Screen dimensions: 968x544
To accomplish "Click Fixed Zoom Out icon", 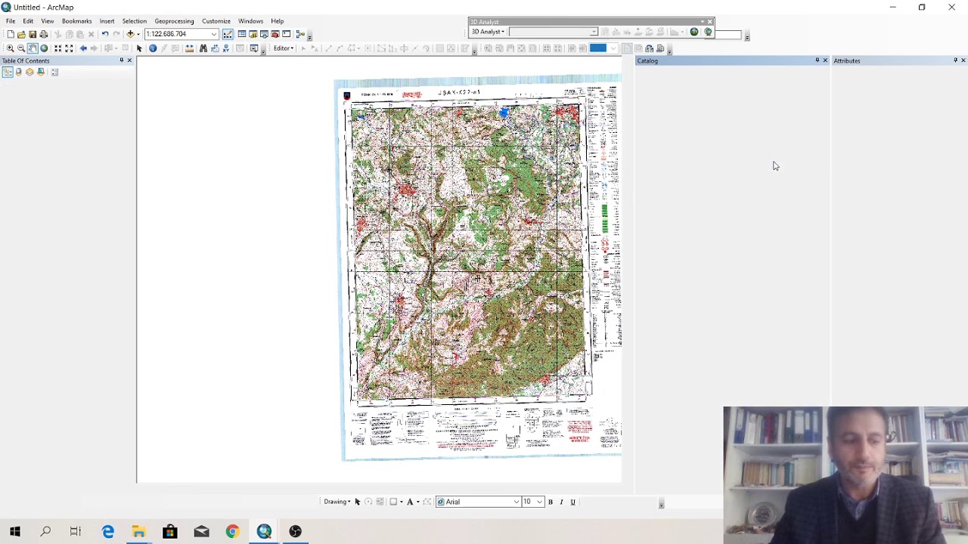I will 69,48.
